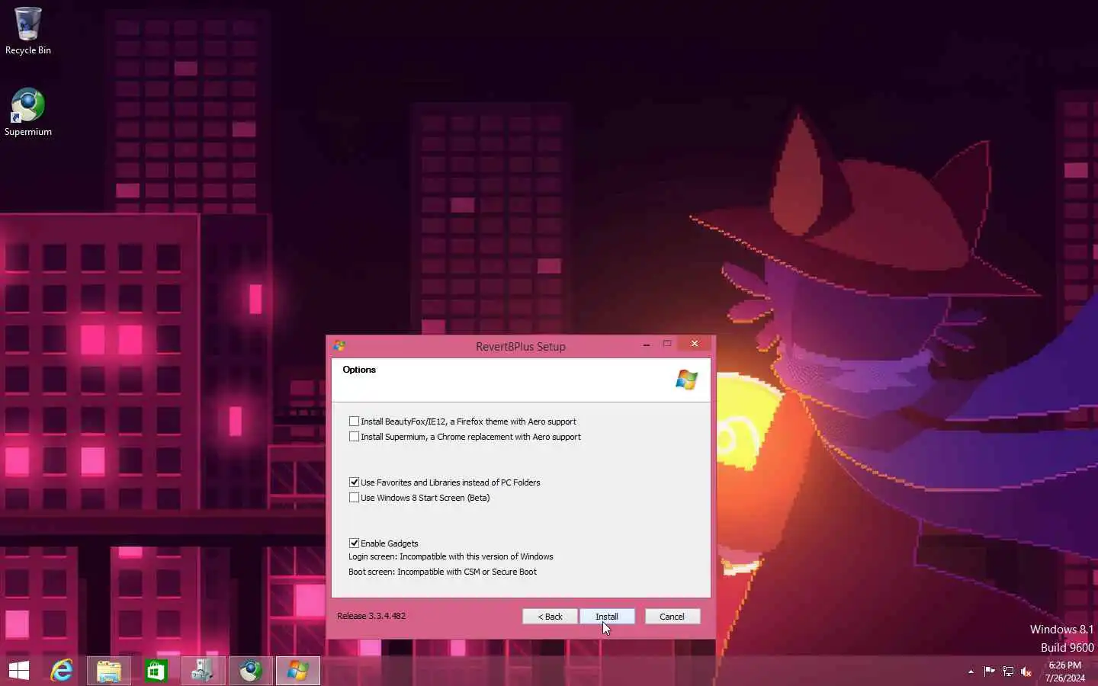Open clock showing 6:26 PM
This screenshot has height=686, width=1098.
1064,672
